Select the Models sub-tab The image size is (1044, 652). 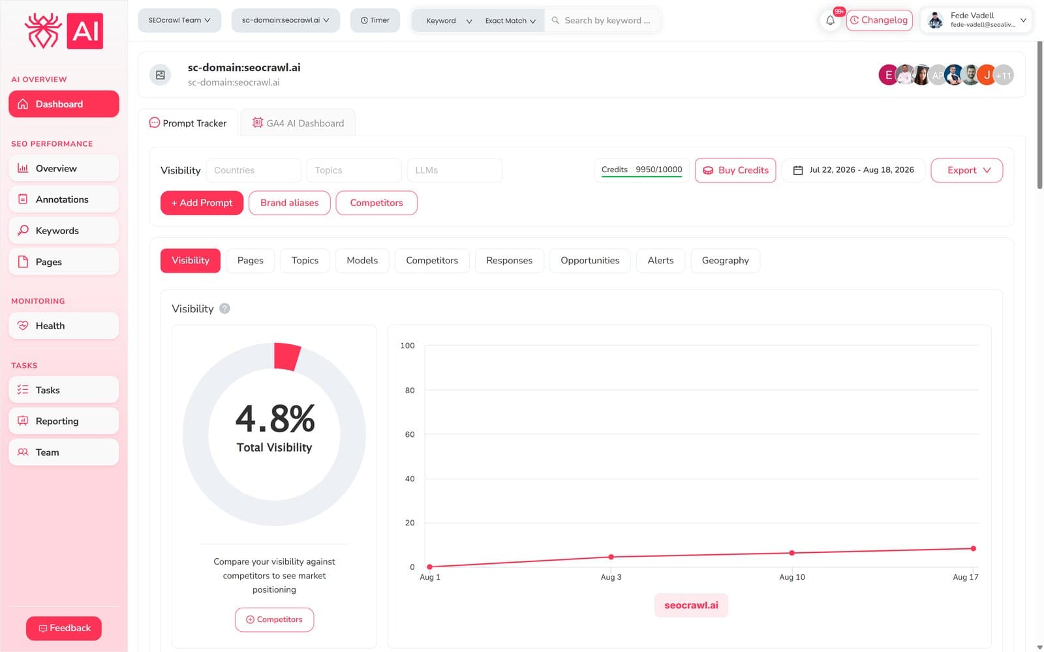tap(362, 260)
